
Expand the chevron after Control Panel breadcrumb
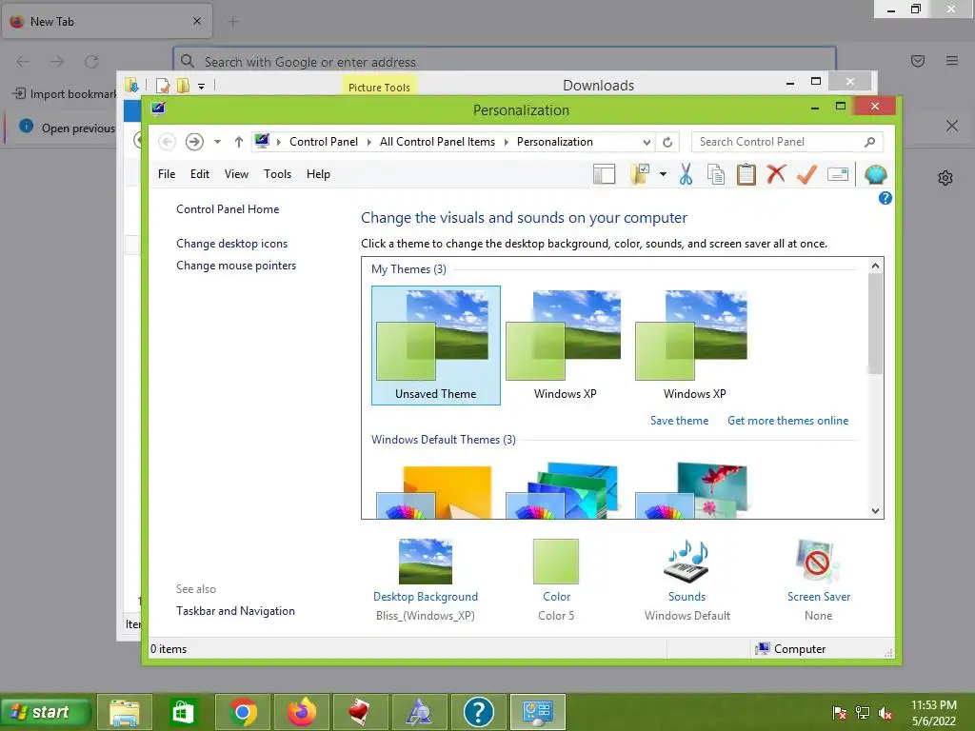(x=368, y=143)
